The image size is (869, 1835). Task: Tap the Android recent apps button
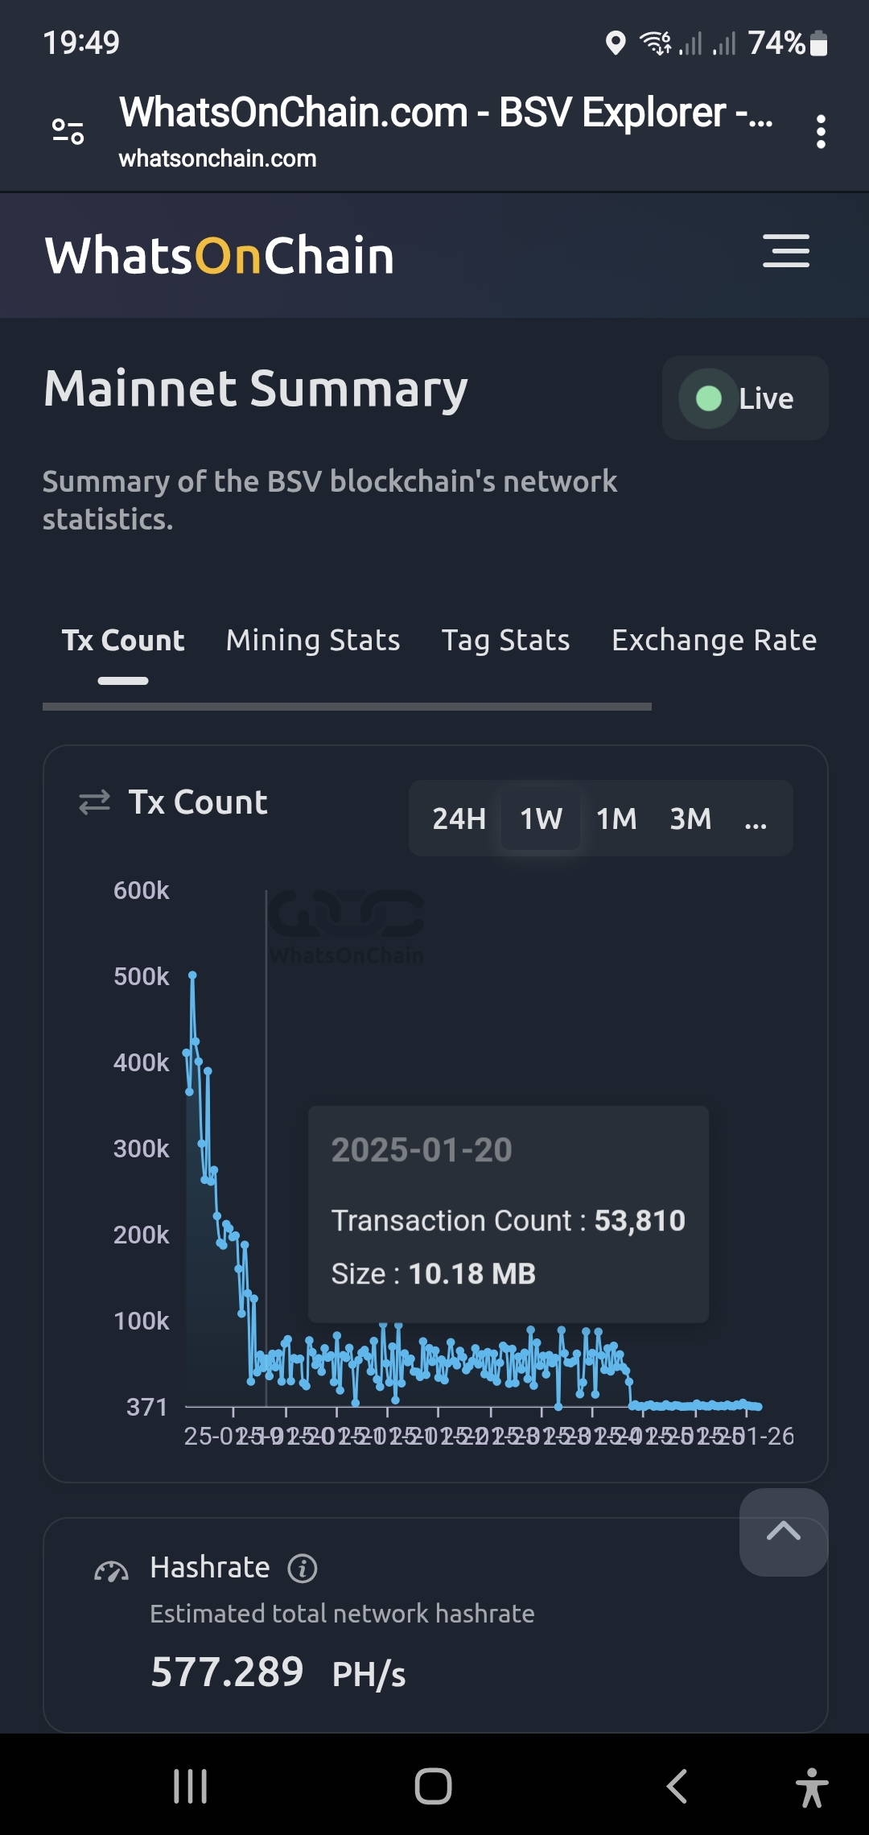(x=191, y=1787)
